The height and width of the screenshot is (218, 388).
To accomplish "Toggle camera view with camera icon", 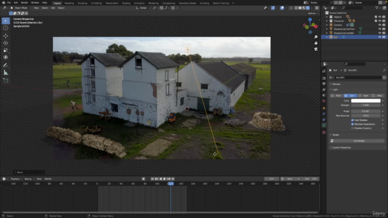I will point(316,49).
